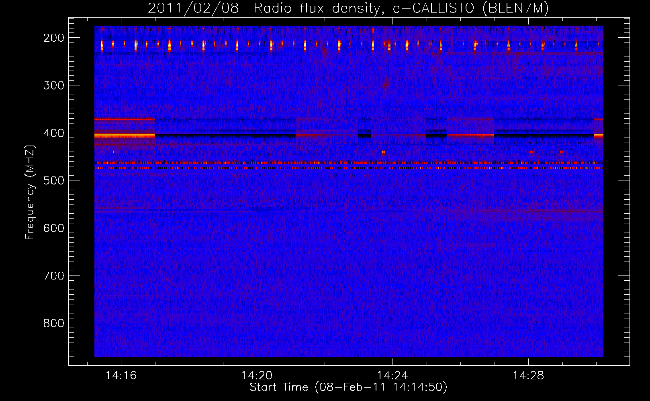Click the 200 frequency tick label
The width and height of the screenshot is (650, 401).
point(54,38)
